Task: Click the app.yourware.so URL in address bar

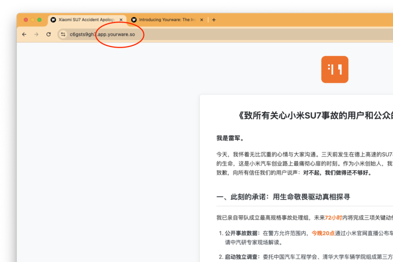Action: (x=102, y=34)
